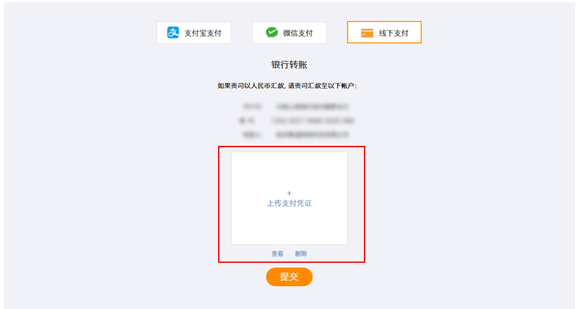Click the 微信支付 label text
This screenshot has width=579, height=309.
point(298,33)
